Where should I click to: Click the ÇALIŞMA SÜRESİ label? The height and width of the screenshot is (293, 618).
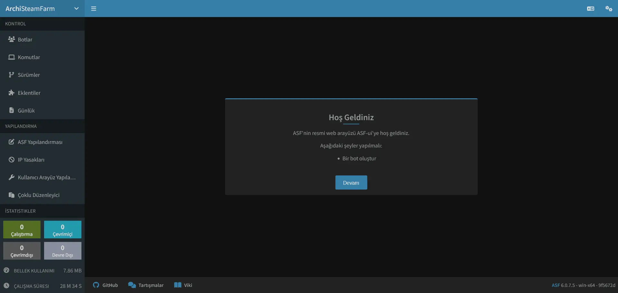point(31,286)
